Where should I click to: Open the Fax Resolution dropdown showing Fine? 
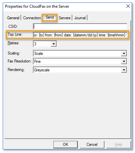point(80,61)
